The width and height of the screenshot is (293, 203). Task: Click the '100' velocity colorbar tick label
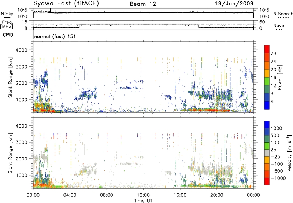pyautogui.click(x=275, y=143)
